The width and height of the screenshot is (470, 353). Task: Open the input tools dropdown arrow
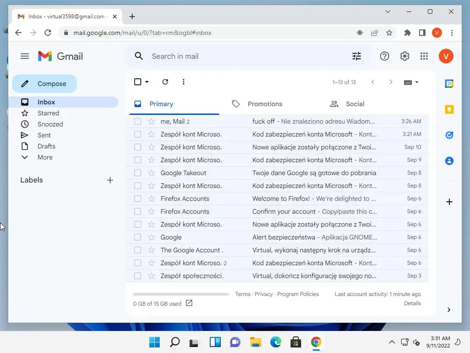point(417,82)
